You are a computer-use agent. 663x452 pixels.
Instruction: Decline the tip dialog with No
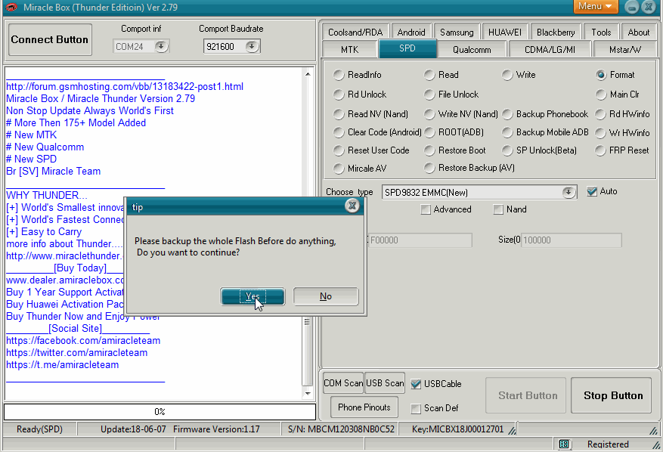[x=326, y=296]
